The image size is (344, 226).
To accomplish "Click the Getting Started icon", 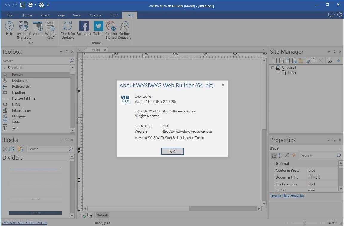I will click(x=111, y=30).
